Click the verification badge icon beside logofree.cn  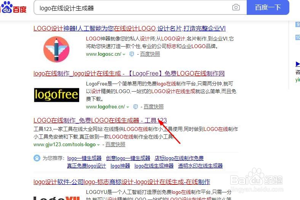136,106
